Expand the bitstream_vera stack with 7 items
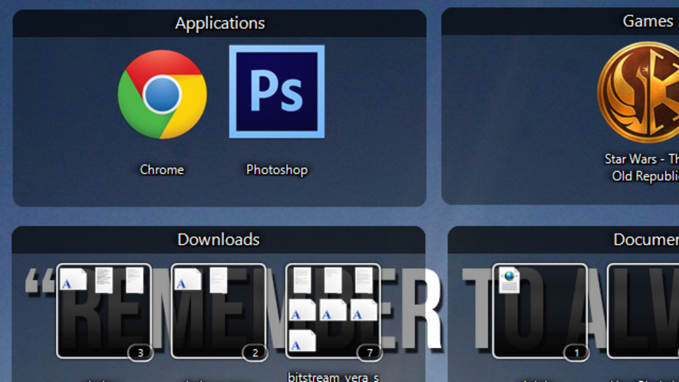This screenshot has width=679, height=382. (333, 311)
